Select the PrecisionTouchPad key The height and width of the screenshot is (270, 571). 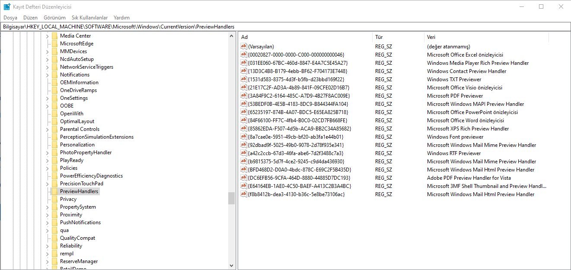point(82,184)
